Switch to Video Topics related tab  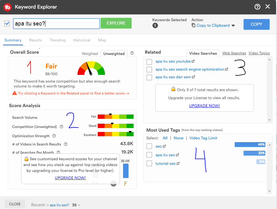pos(259,53)
